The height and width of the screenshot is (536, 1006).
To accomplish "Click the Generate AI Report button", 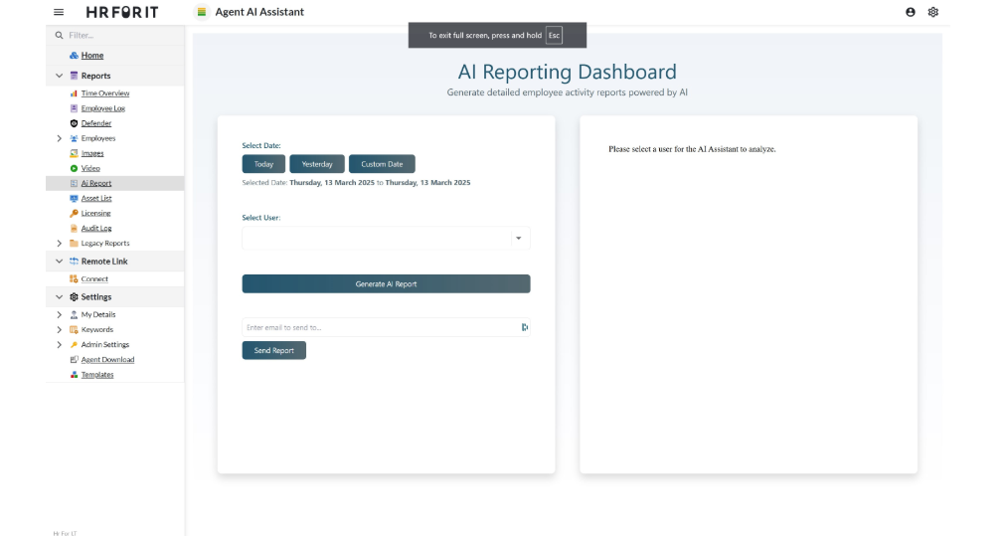I will [387, 283].
